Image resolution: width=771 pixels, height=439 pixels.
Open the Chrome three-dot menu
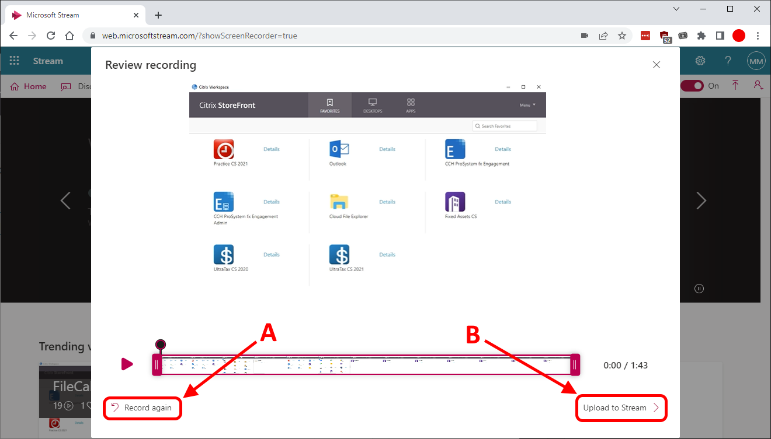click(758, 36)
